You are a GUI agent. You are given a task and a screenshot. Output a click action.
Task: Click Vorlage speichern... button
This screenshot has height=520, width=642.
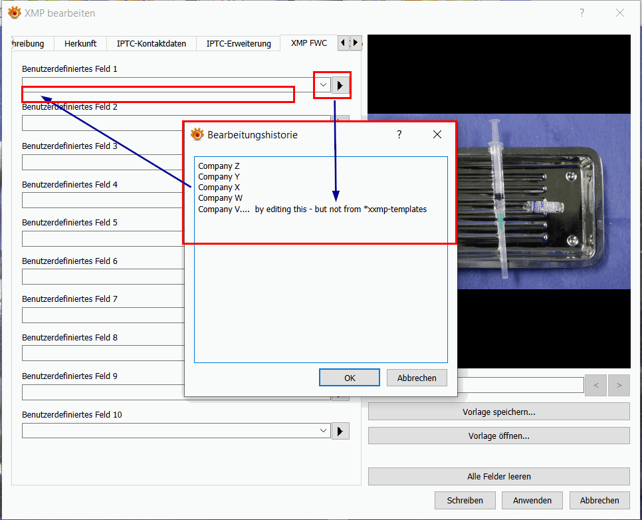(x=498, y=412)
